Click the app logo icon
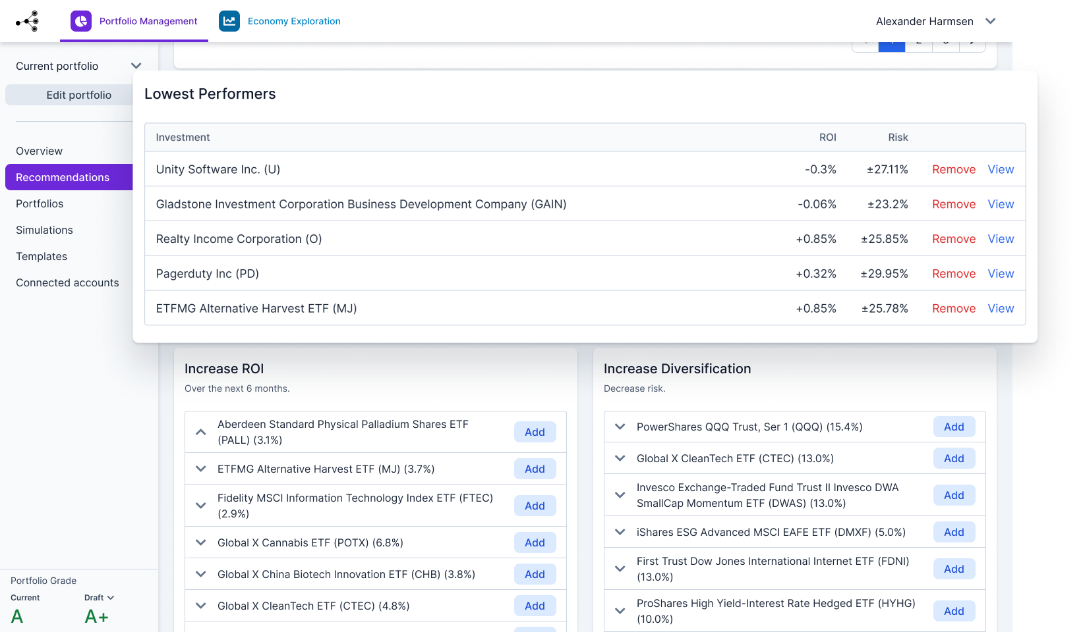 coord(28,21)
